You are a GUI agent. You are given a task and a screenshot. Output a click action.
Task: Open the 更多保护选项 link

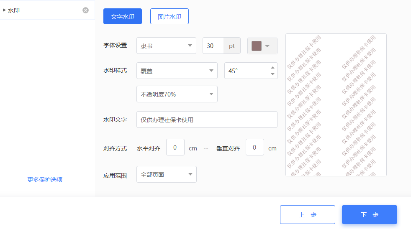pos(45,180)
